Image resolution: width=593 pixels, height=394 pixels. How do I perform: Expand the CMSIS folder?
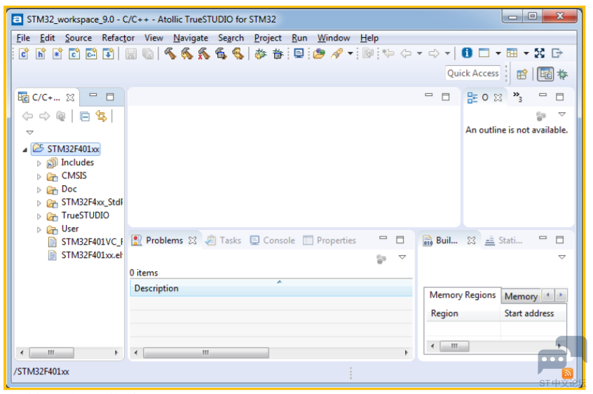click(39, 177)
